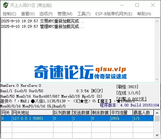
Task: Click gateway table scroll up arrow
Action: pos(157,113)
